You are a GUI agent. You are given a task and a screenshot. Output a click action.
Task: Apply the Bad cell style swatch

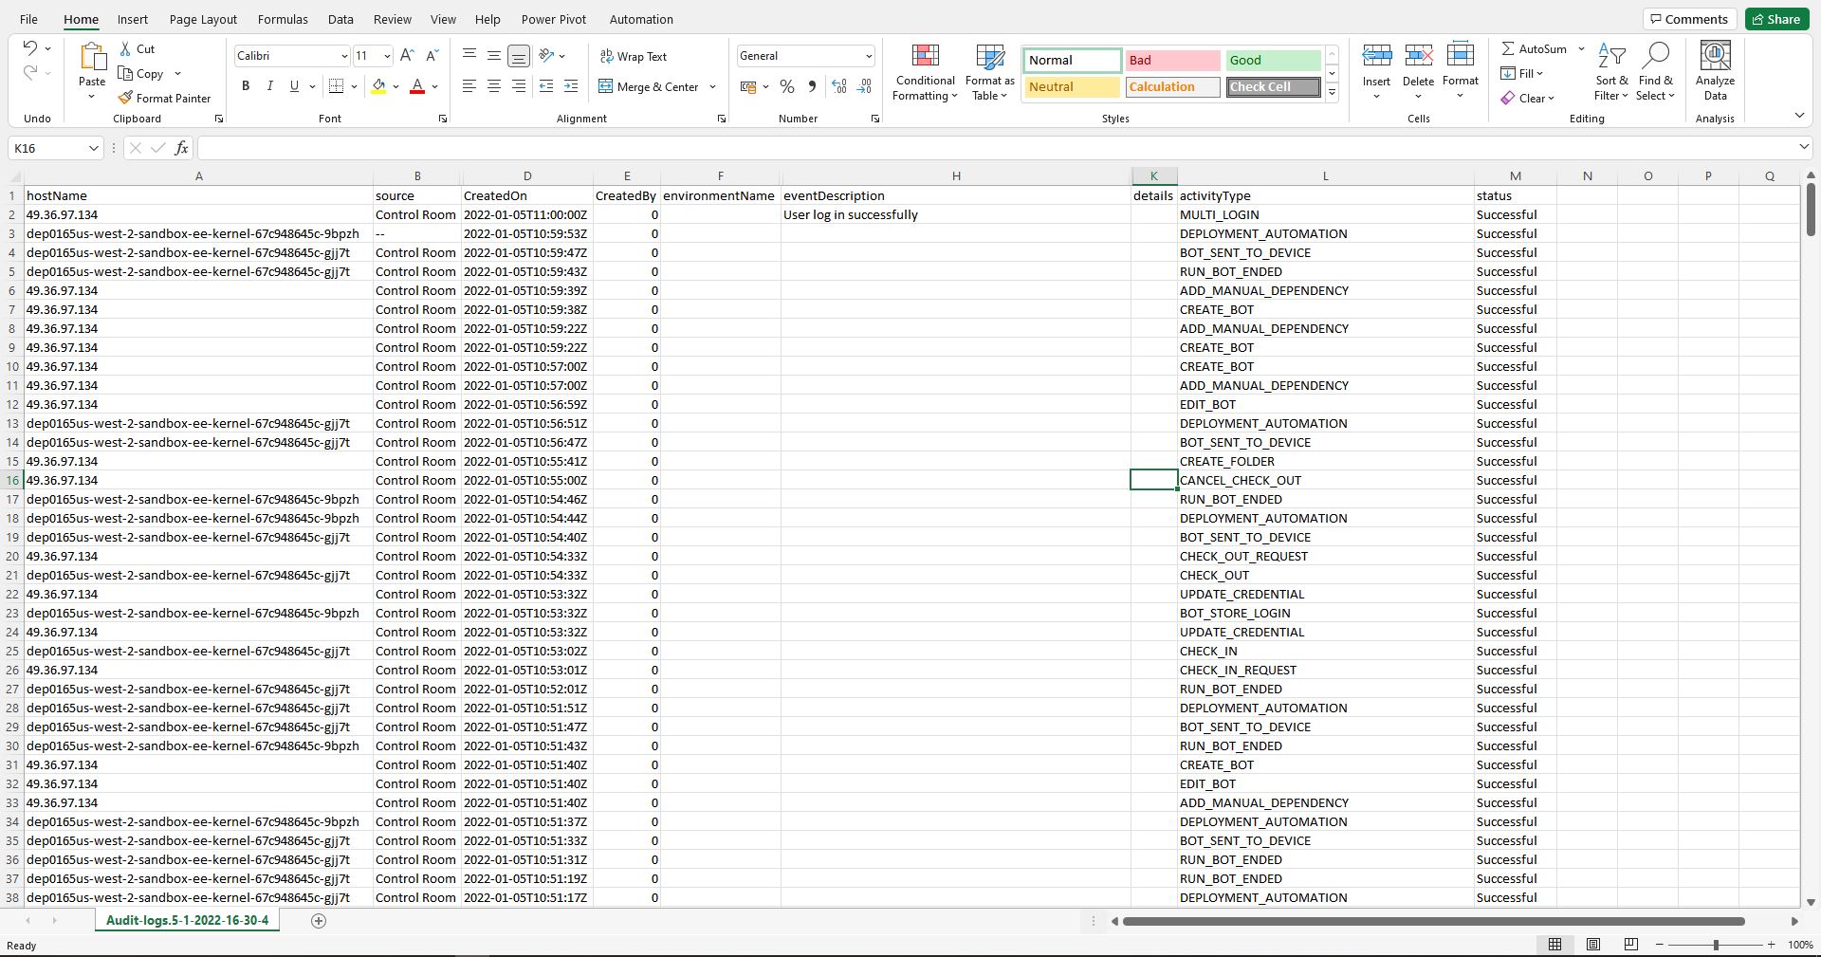1172,60
